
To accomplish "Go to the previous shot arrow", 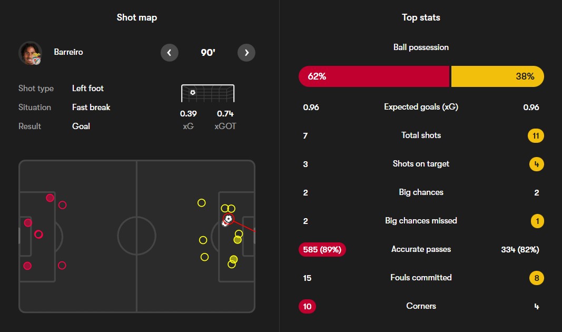I will tap(169, 53).
